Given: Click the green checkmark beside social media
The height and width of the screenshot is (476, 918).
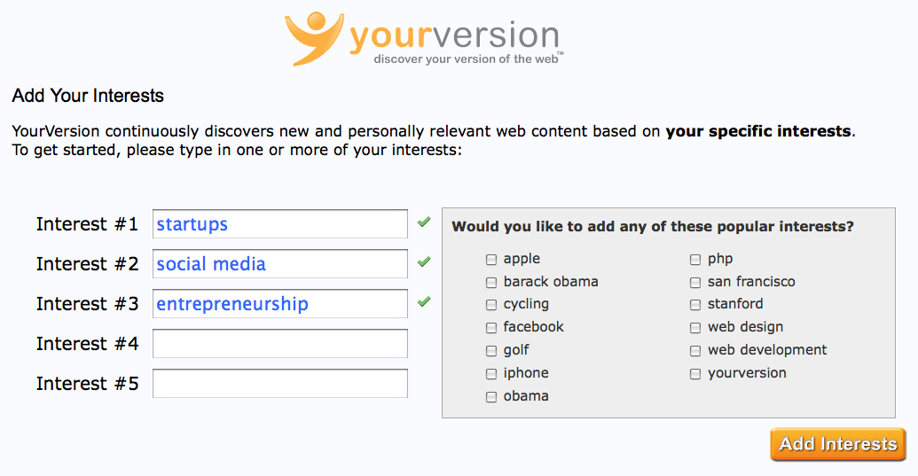Looking at the screenshot, I should (x=424, y=262).
